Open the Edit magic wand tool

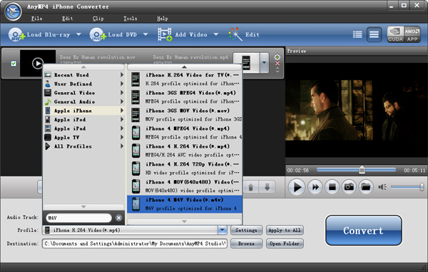pyautogui.click(x=235, y=34)
